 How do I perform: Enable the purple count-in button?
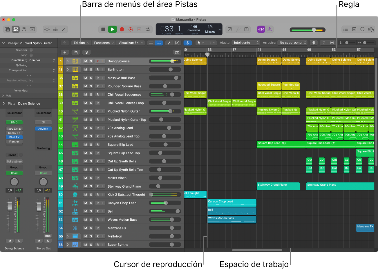(261, 29)
